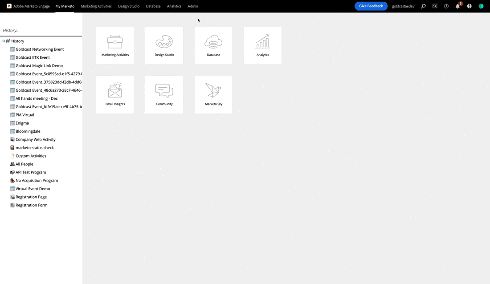Open PM Virtual in history list

(24, 115)
